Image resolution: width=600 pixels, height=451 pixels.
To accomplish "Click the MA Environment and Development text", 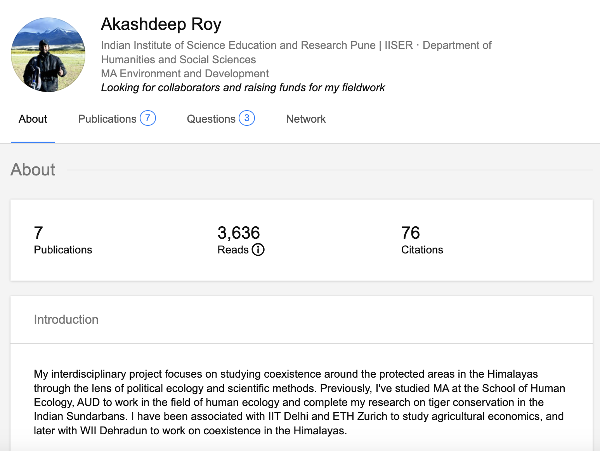I will [x=185, y=73].
